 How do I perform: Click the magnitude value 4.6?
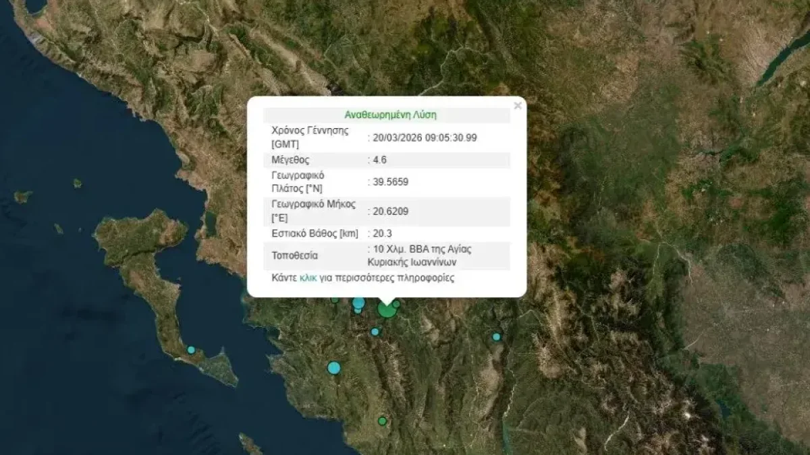pos(380,160)
